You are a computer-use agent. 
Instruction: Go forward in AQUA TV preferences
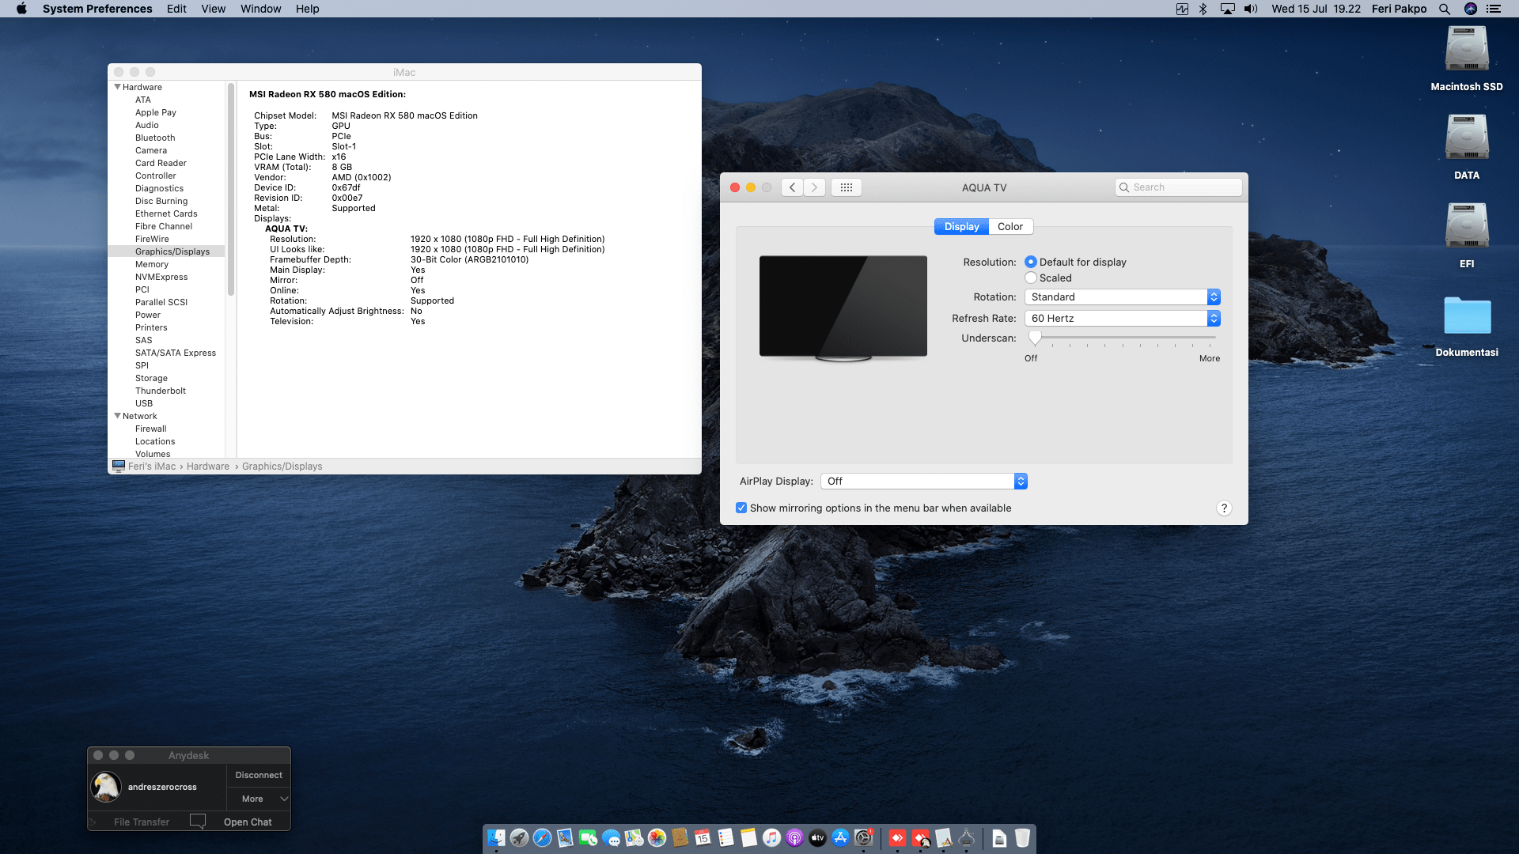click(814, 187)
